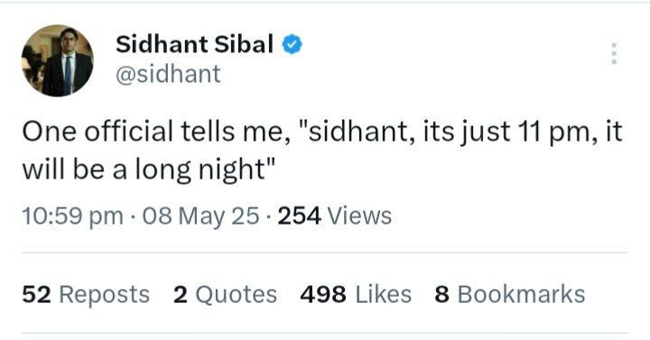Click the 08 May 25 date
Viewport: 650px width, 340px height.
(201, 216)
